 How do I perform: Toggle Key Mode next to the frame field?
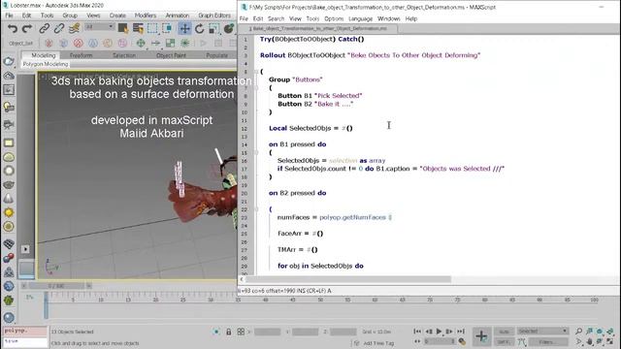[x=417, y=341]
